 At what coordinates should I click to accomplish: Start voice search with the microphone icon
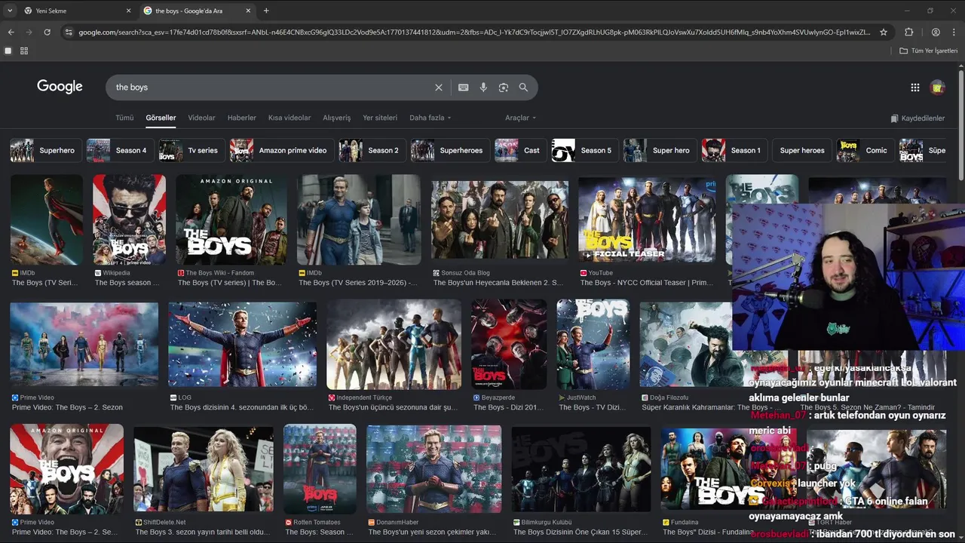(483, 87)
